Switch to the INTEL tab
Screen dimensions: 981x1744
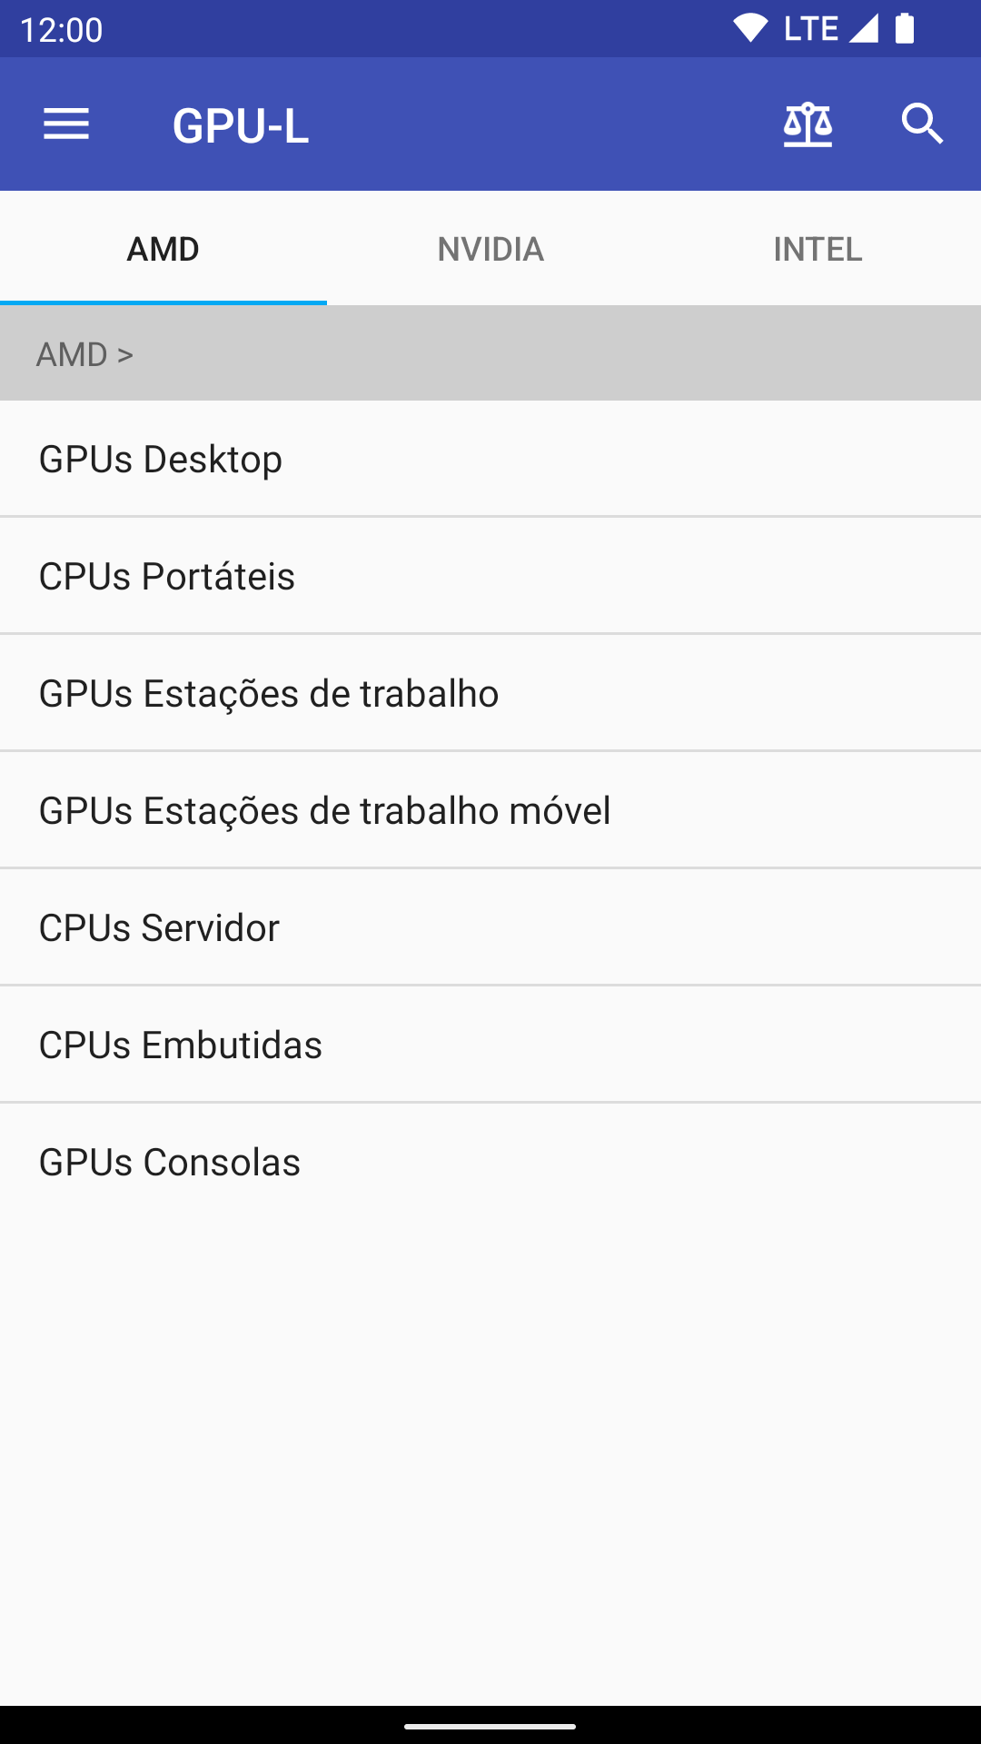click(817, 249)
